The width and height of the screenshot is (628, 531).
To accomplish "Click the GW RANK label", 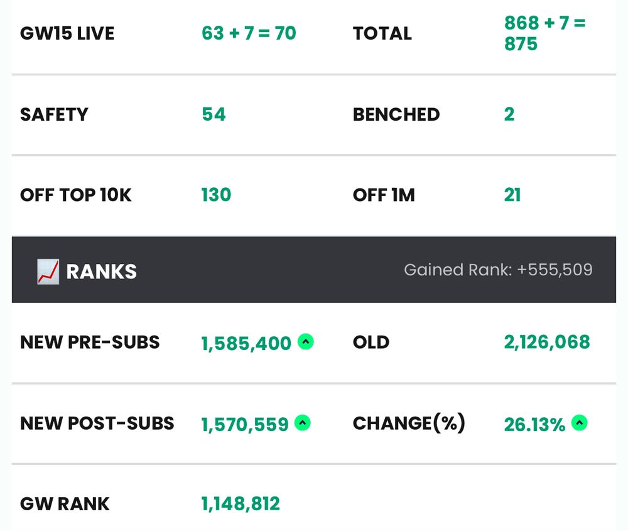I will [x=65, y=504].
